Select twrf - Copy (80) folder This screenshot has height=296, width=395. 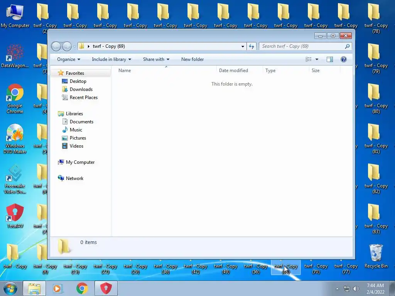(376, 98)
